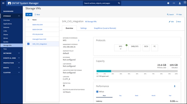Click the search magnifier icon in top bar
This screenshot has height=104, width=187.
click(x=119, y=3)
